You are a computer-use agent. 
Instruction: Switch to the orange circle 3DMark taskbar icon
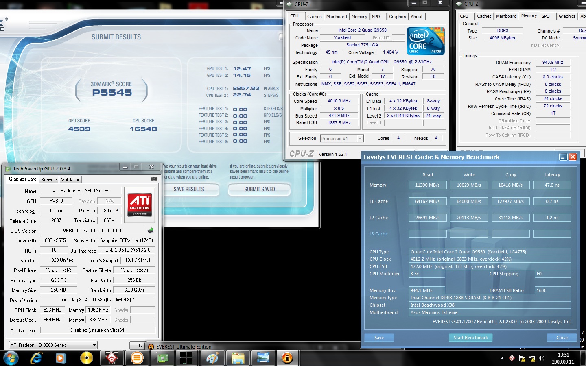[137, 358]
